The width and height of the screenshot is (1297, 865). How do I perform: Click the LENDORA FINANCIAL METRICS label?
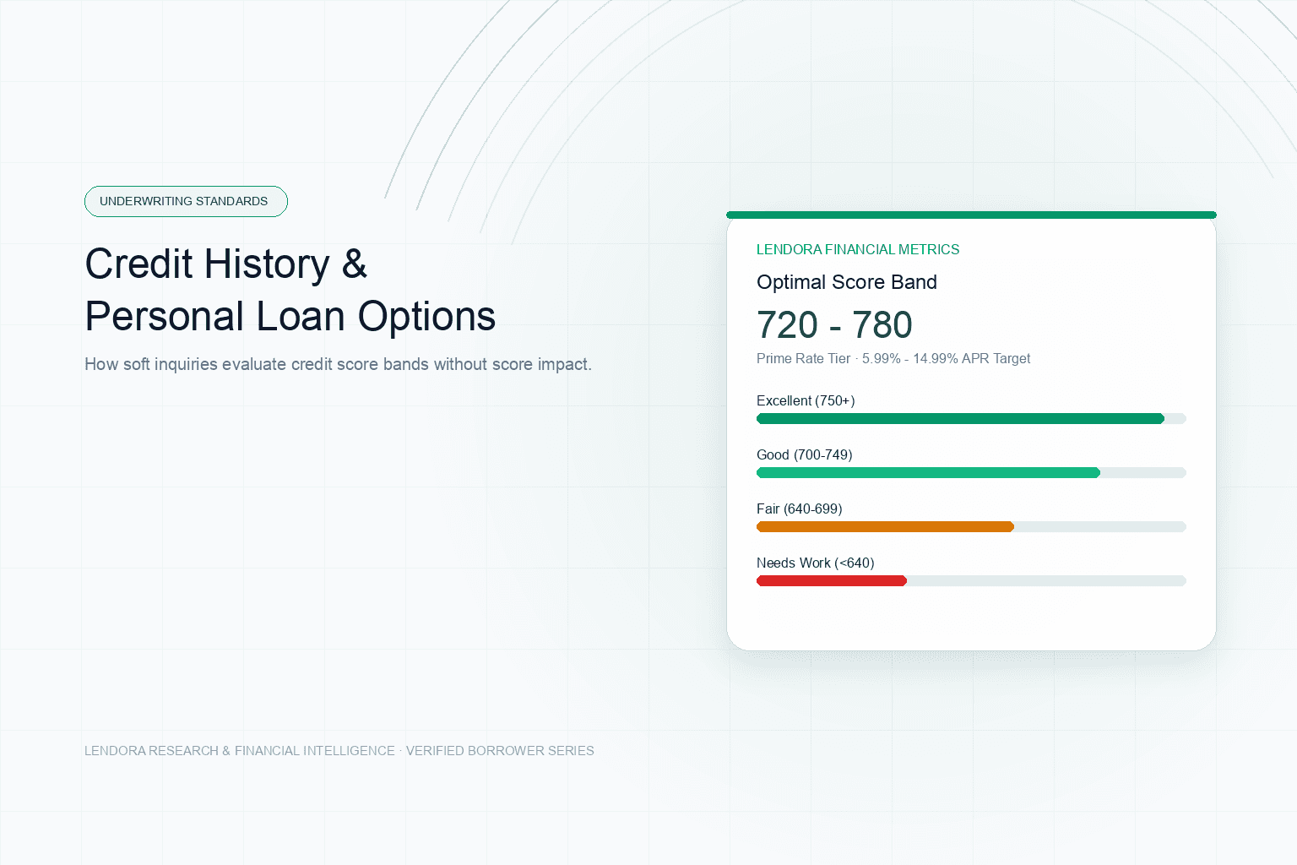858,249
